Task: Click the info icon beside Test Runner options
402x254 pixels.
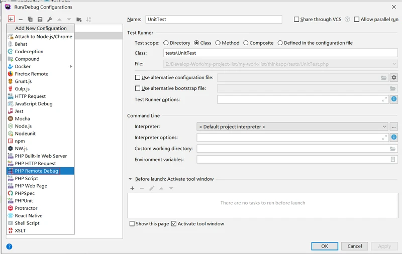Action: coord(394,99)
